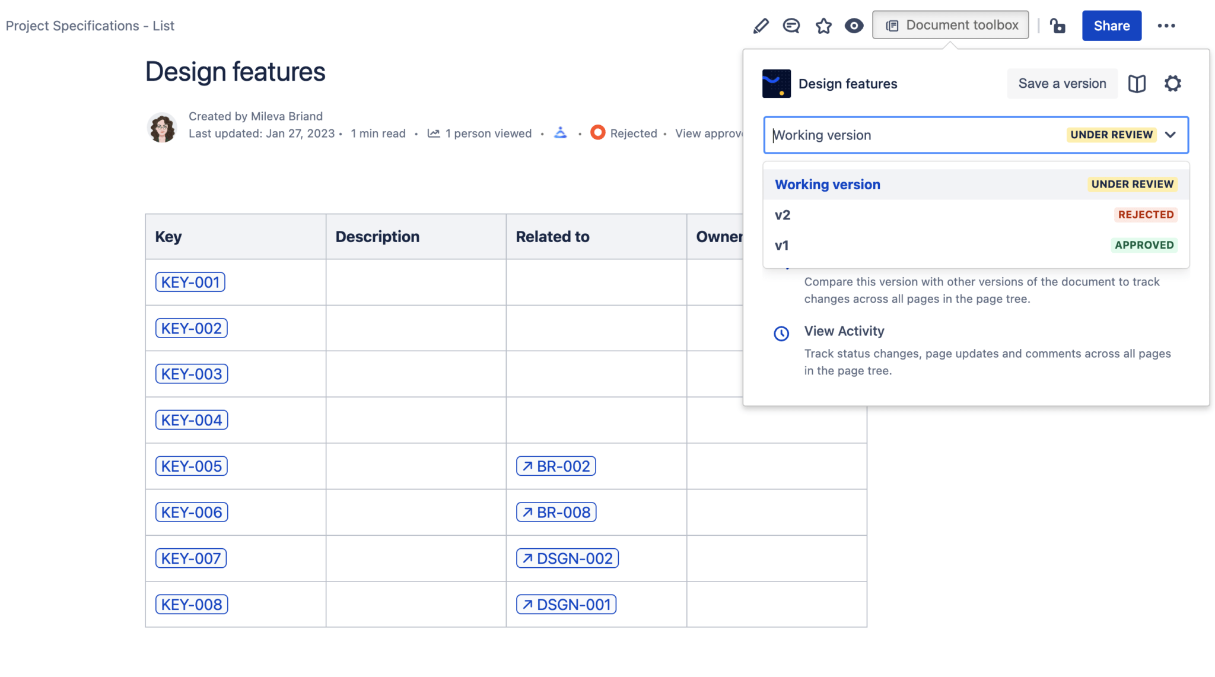Open the Document toolbox panel
The width and height of the screenshot is (1215, 677).
(950, 25)
